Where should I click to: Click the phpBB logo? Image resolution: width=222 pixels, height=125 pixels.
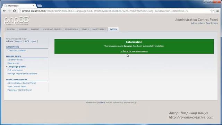pyautogui.click(x=17, y=20)
